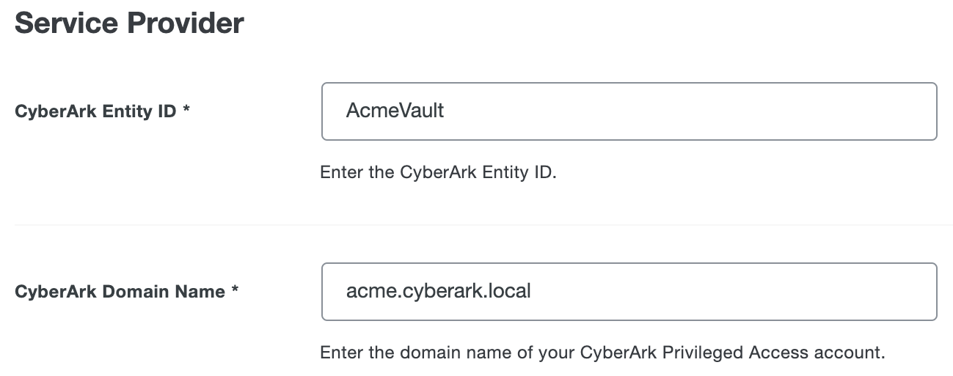This screenshot has width=953, height=376.
Task: Click the required asterisk beside Domain Name
Action: coord(235,290)
